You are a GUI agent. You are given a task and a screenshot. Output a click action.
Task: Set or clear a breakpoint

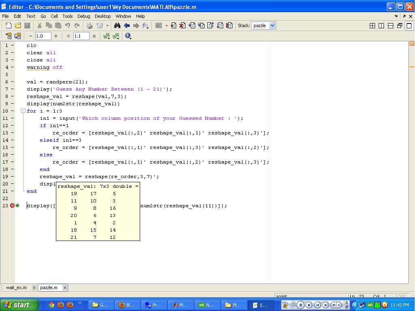pos(173,25)
